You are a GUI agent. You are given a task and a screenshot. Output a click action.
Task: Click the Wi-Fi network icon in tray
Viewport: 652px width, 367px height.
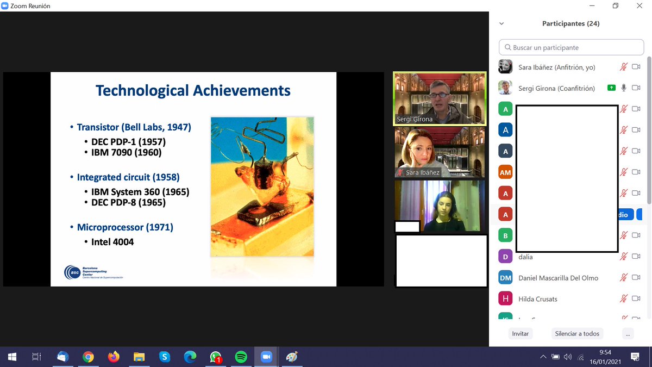[x=580, y=357]
